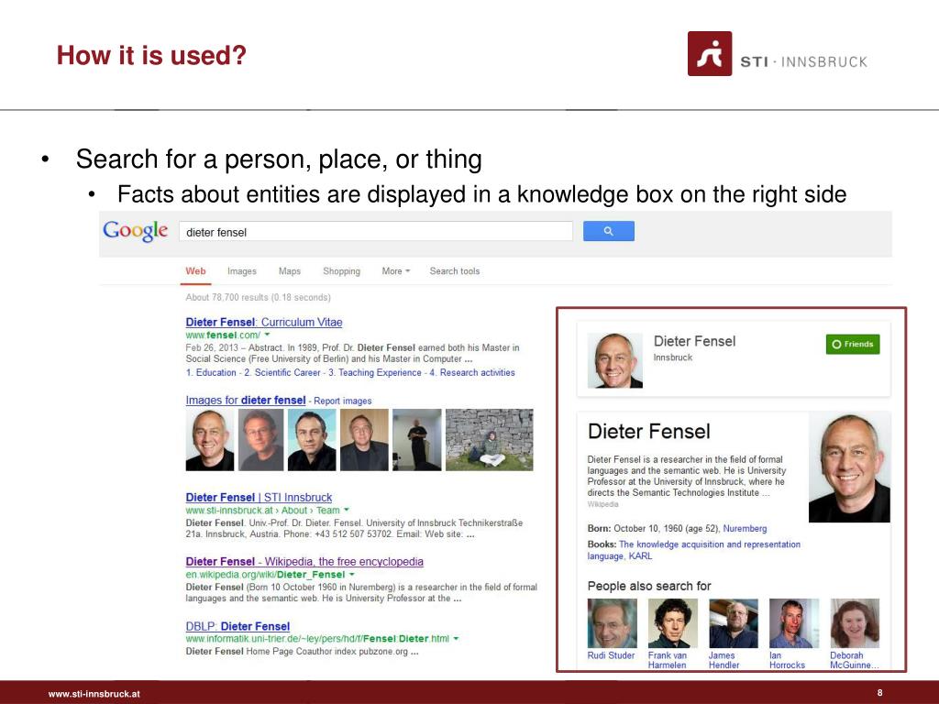Click the STI Innsbruck logo icon

[x=710, y=54]
